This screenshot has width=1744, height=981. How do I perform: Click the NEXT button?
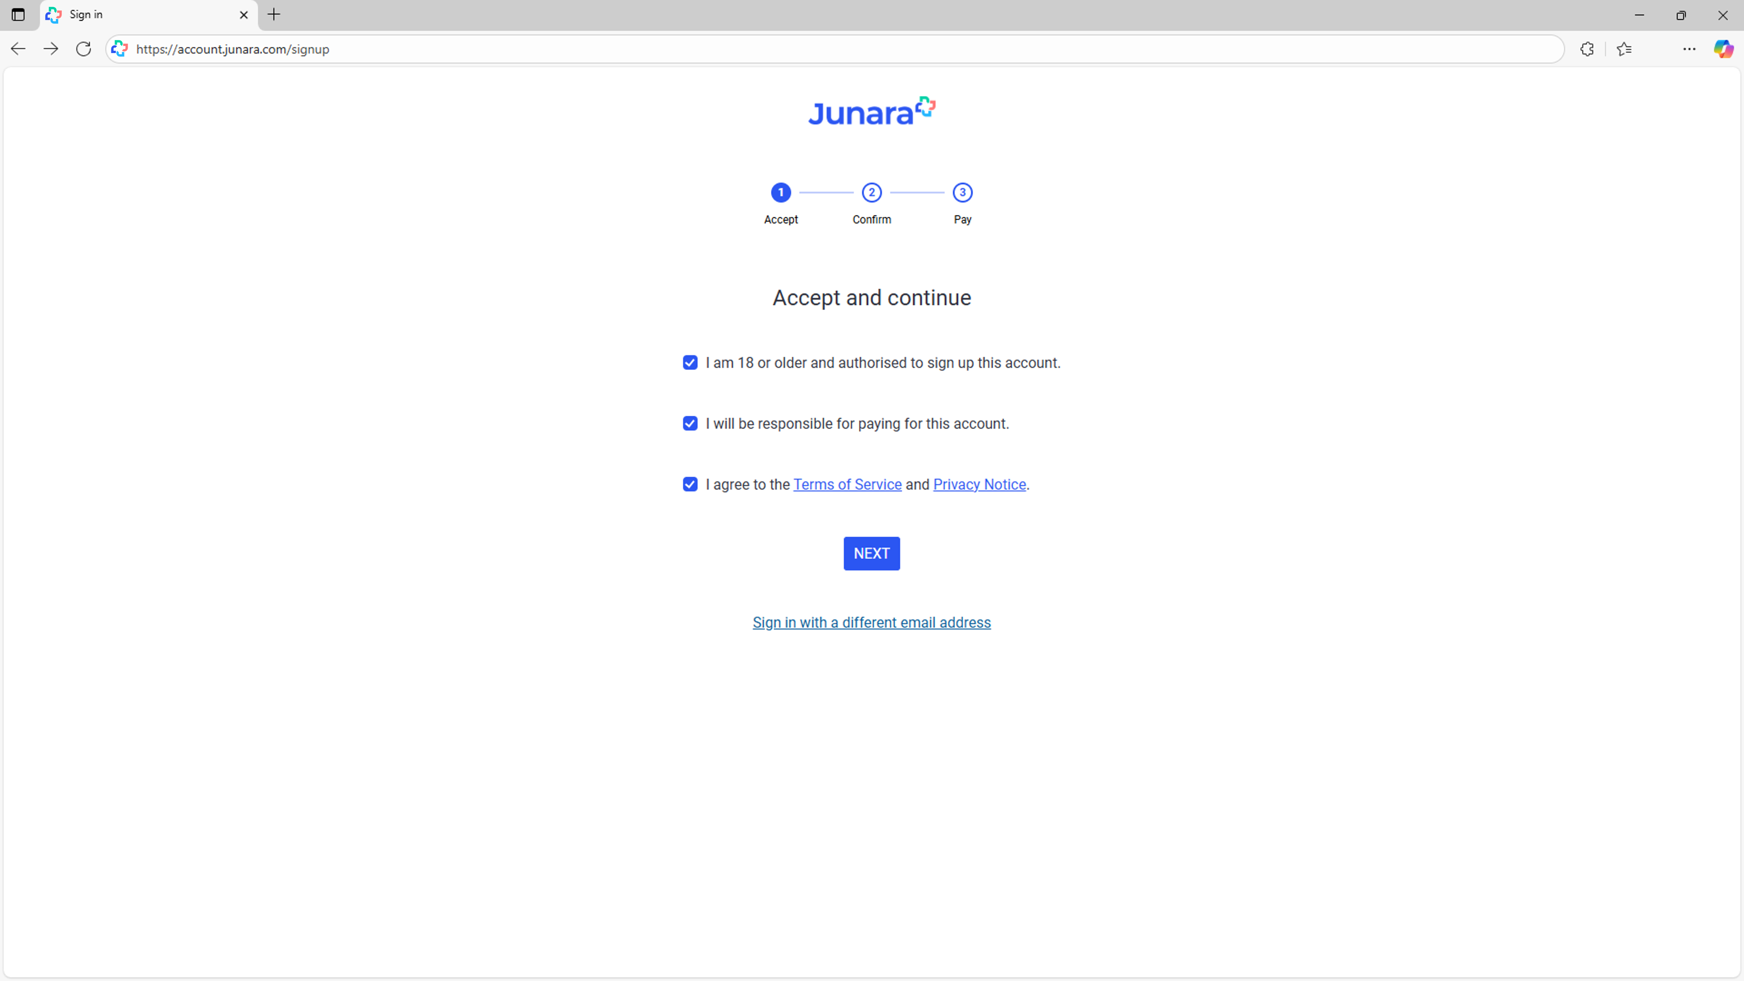point(871,554)
